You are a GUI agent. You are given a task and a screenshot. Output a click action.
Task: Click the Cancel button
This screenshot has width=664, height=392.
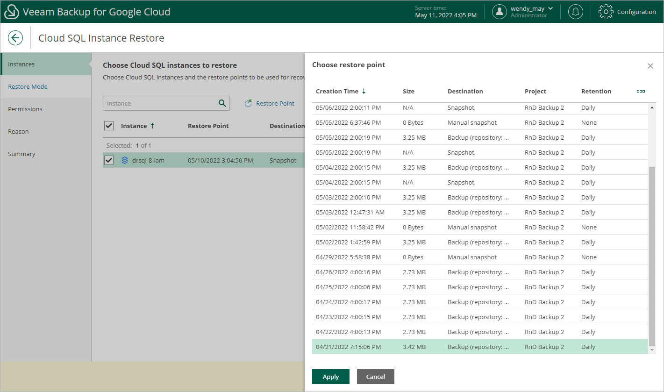pyautogui.click(x=376, y=377)
